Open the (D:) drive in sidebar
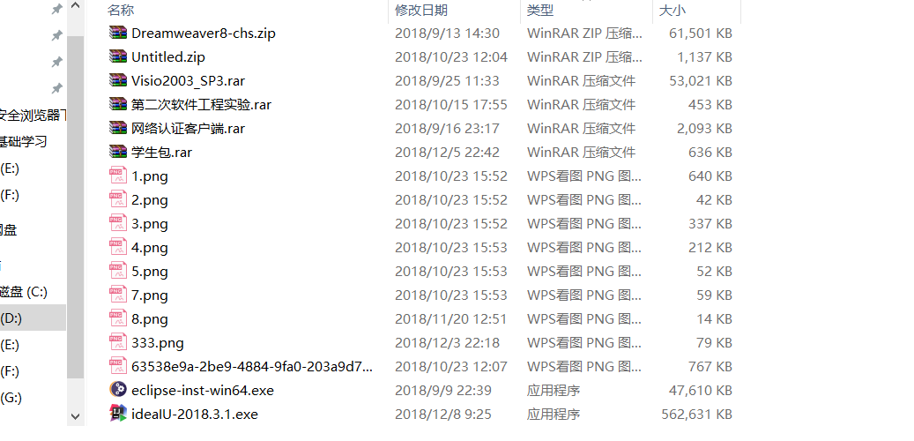The image size is (914, 441). click(x=33, y=318)
